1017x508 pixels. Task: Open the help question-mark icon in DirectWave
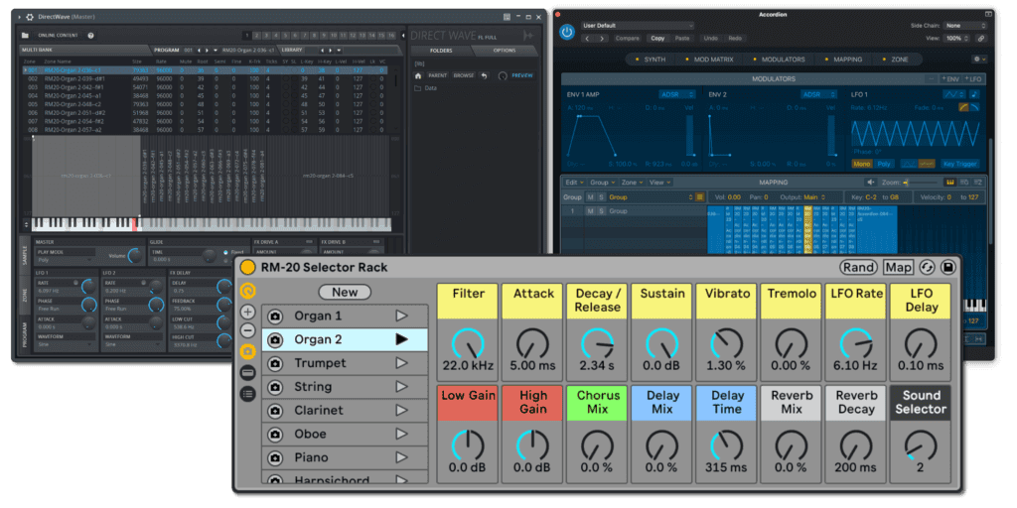click(90, 35)
